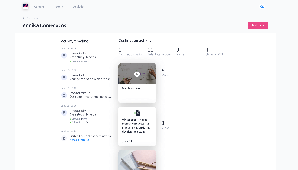Open the Analytics tab
Screen dimensions: 298x170
[79, 7]
